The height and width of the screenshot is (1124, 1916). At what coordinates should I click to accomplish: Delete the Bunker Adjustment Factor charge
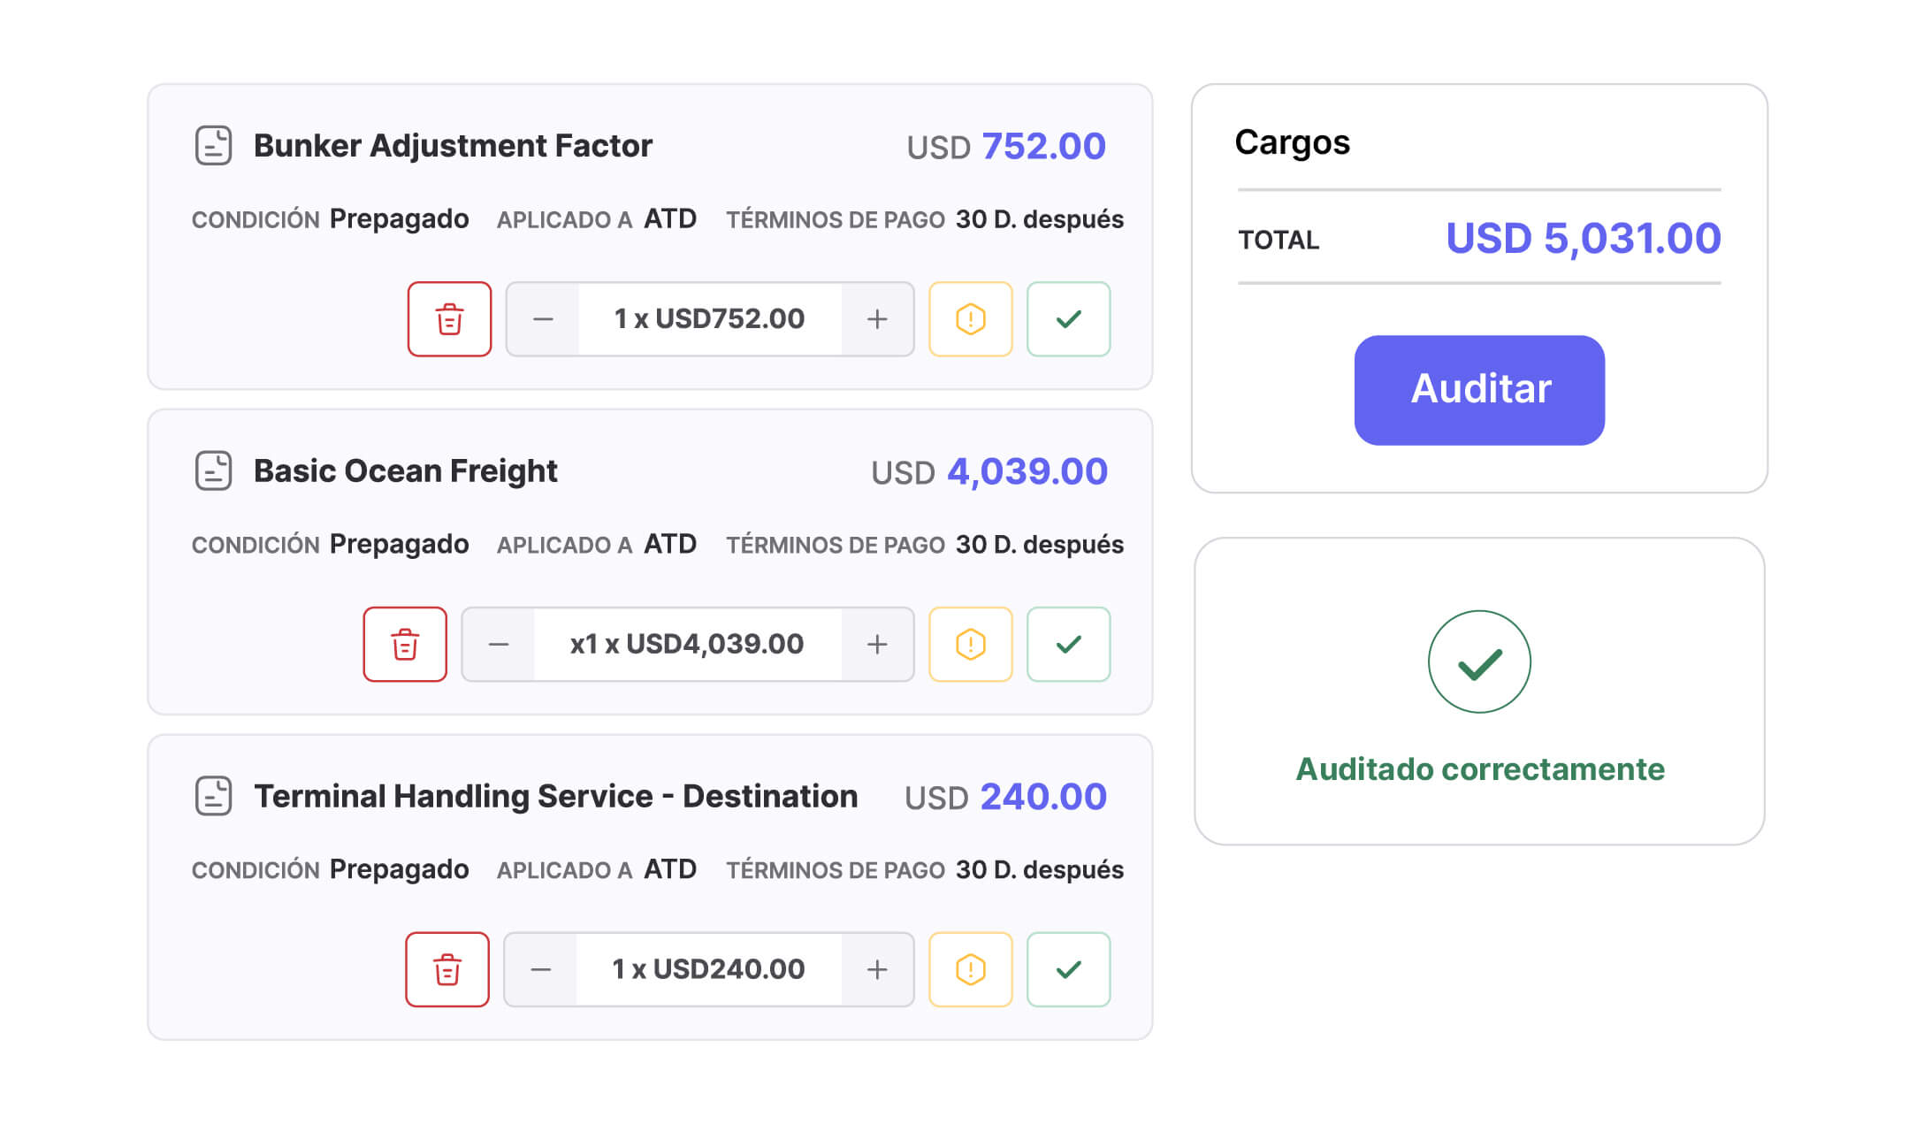click(449, 319)
